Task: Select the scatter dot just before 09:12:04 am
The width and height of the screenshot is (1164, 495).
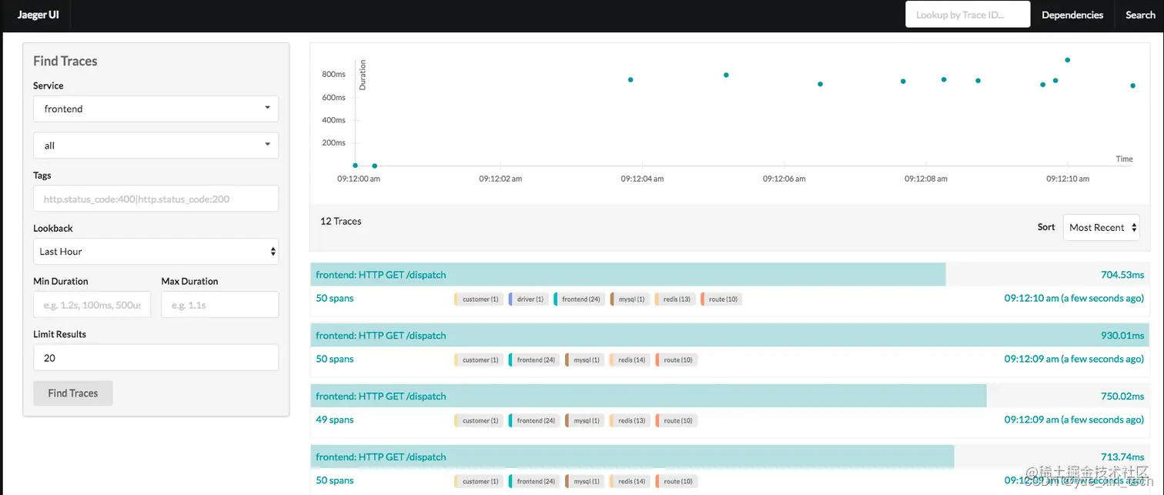Action: coord(630,80)
